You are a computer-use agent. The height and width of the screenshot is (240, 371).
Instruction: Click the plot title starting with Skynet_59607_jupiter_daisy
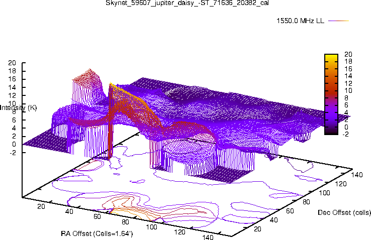click(x=187, y=3)
